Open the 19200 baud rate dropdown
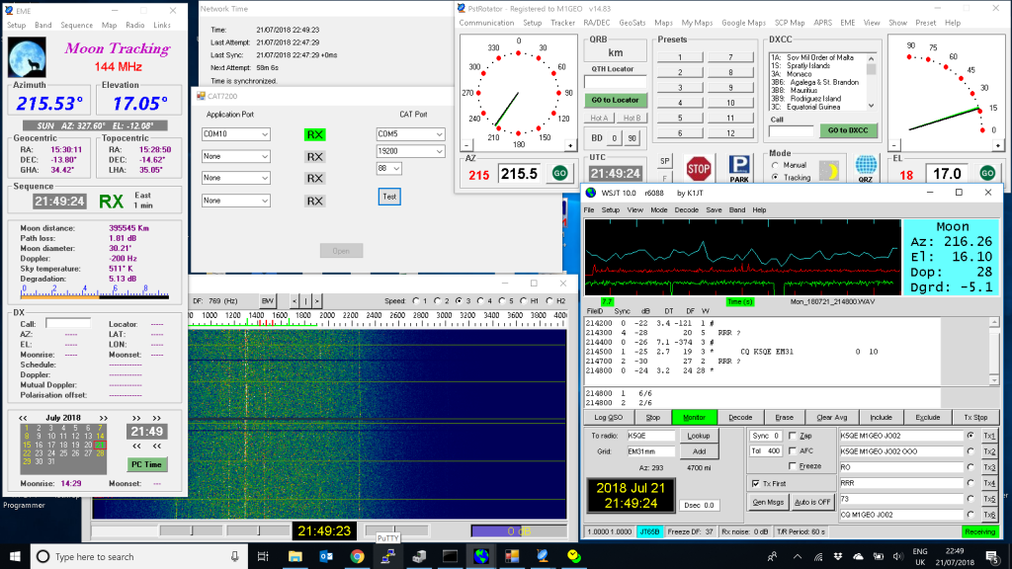Image resolution: width=1012 pixels, height=569 pixels. click(410, 151)
